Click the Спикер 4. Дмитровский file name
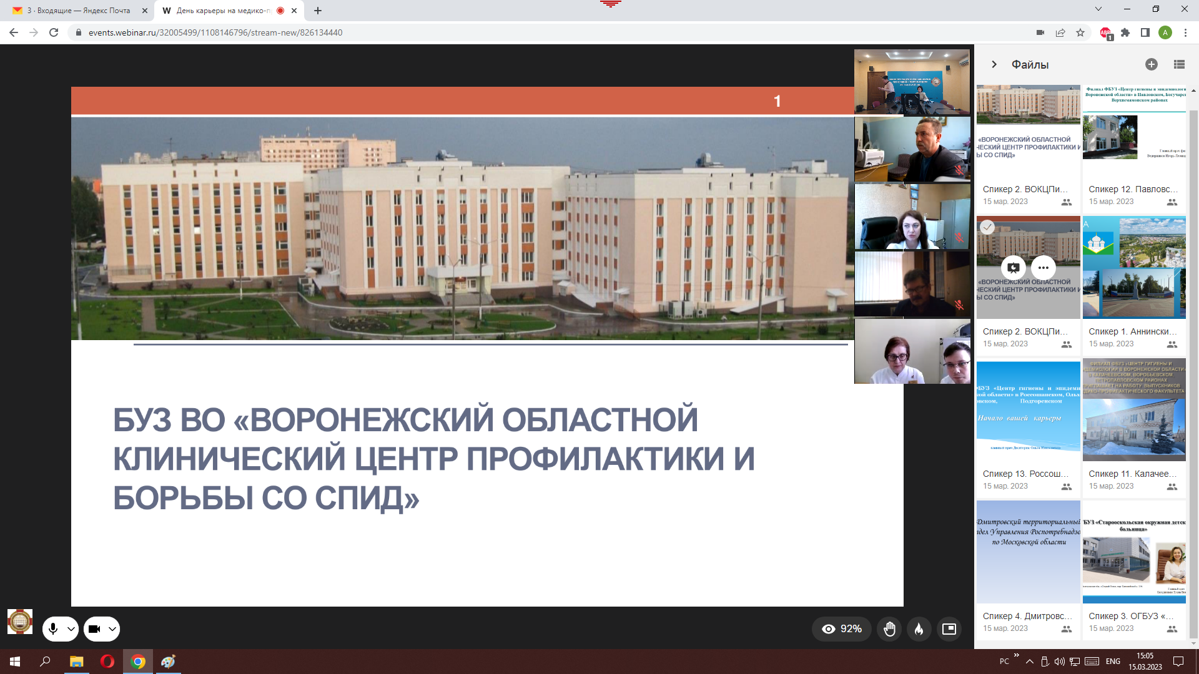Image resolution: width=1199 pixels, height=674 pixels. coord(1027,616)
